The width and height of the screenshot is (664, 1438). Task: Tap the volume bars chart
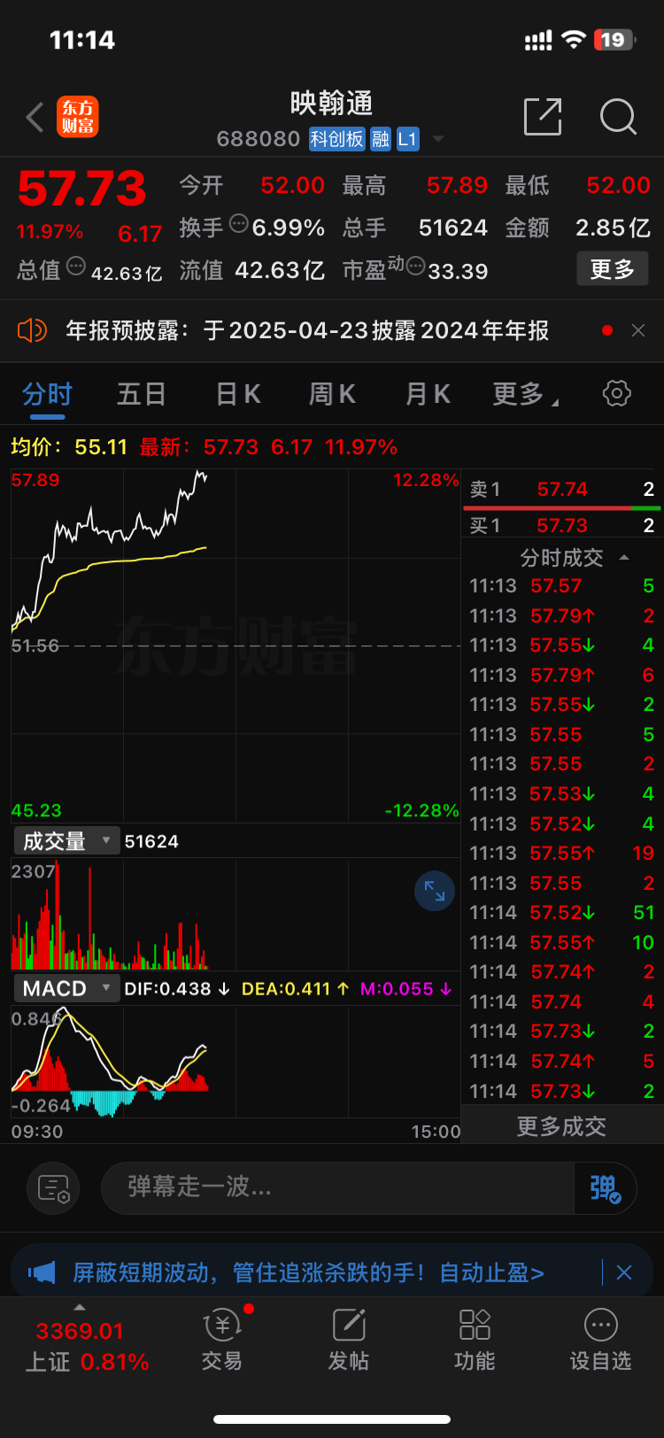235,914
